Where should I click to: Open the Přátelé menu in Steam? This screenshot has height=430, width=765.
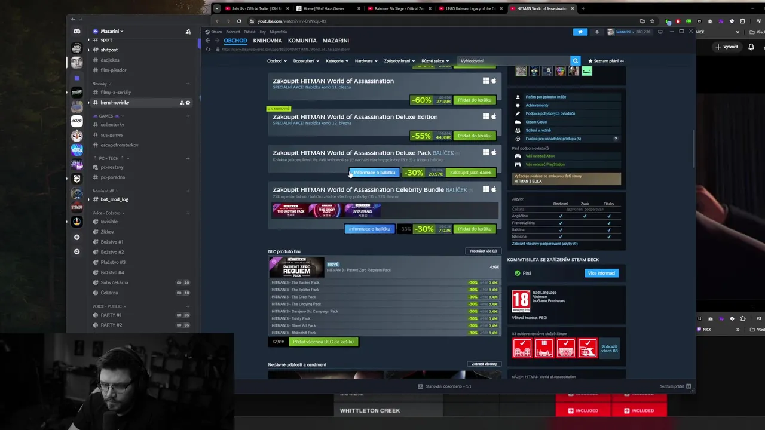click(250, 32)
